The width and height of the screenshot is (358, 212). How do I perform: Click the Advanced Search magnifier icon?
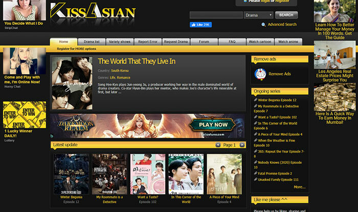click(x=263, y=24)
